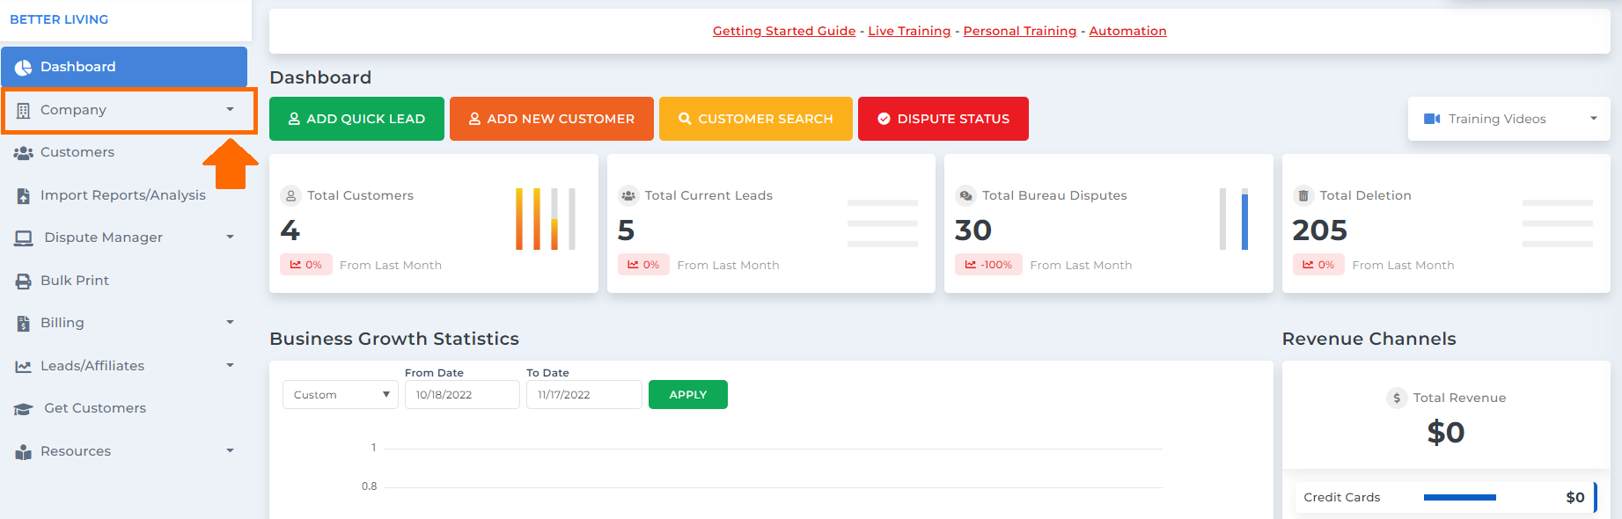This screenshot has height=519, width=1622.
Task: Open the Custom date range dropdown
Action: 341,395
